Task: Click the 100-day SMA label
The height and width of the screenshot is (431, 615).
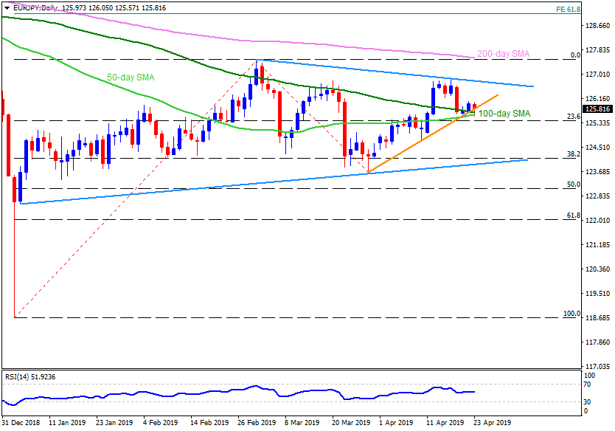Action: tap(505, 113)
